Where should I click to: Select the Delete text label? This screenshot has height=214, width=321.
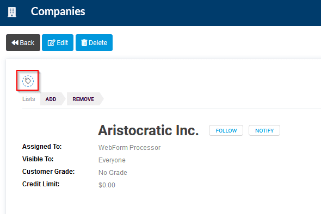[98, 43]
